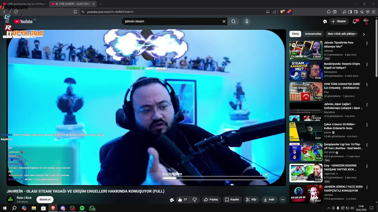Open the browser extensions puzzle icon
The height and width of the screenshot is (212, 378).
coord(329,12)
